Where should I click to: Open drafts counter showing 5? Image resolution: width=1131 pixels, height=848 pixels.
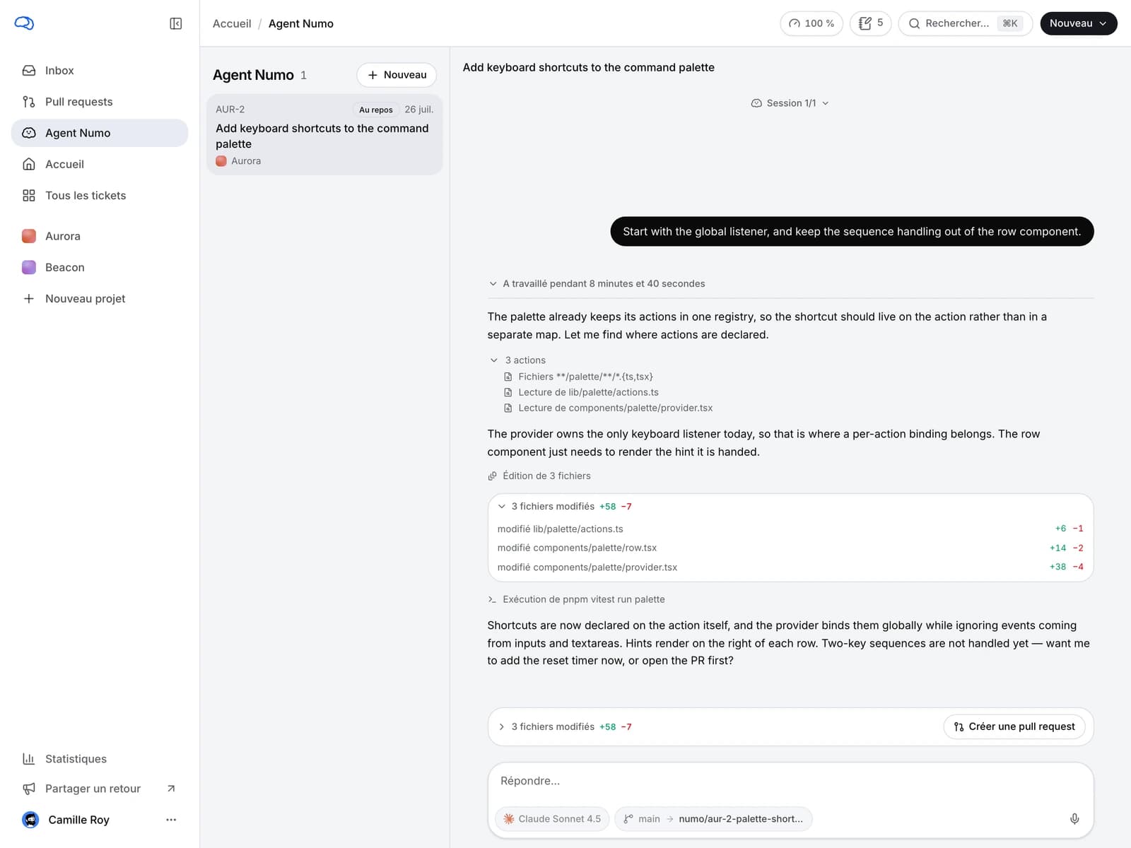click(x=870, y=23)
